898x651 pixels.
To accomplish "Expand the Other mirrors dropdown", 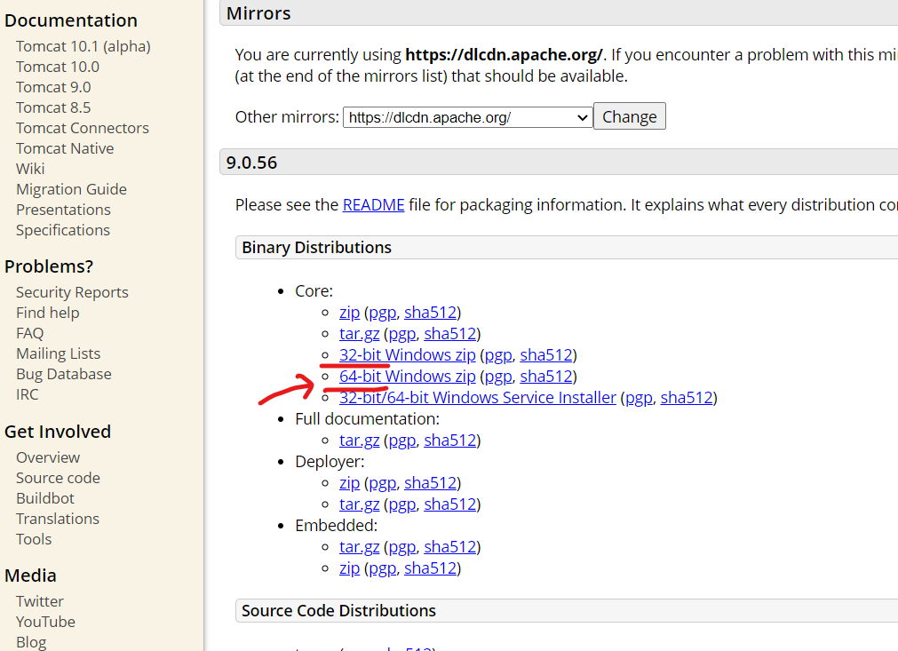I will pyautogui.click(x=468, y=117).
